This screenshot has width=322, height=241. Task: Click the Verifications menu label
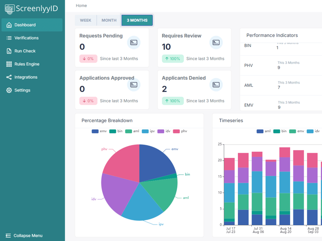(x=27, y=38)
